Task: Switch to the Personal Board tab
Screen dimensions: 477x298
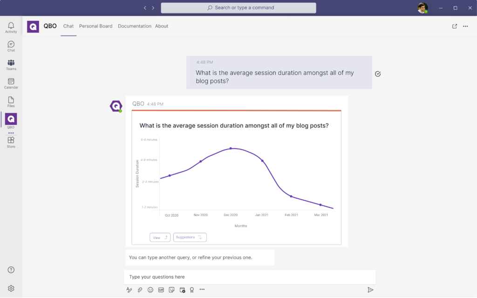Action: coord(95,26)
